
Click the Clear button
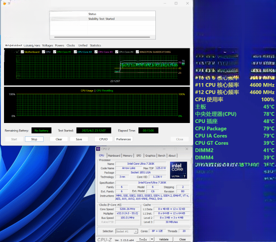(59, 139)
